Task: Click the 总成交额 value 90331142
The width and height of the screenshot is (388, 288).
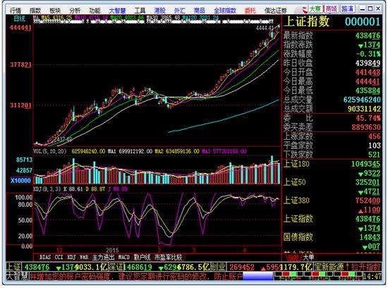Action: [x=364, y=109]
